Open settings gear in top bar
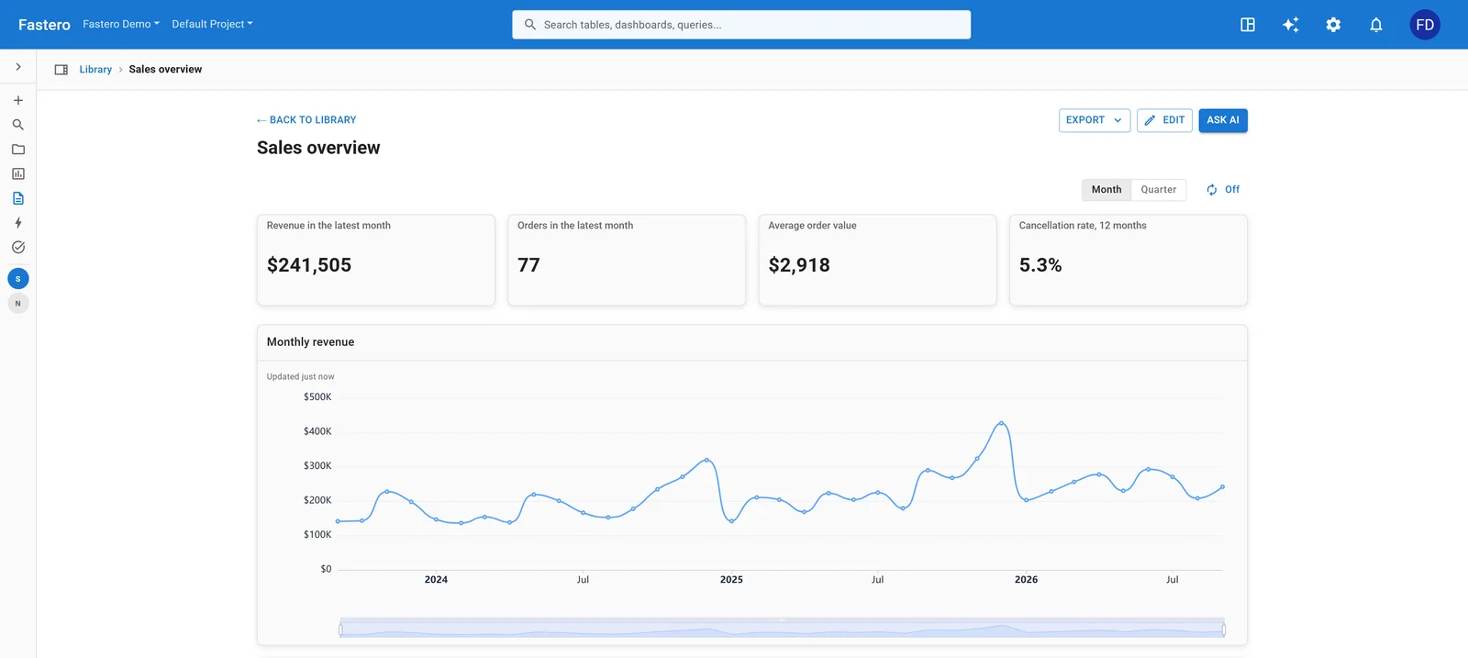1468x658 pixels. pyautogui.click(x=1333, y=25)
